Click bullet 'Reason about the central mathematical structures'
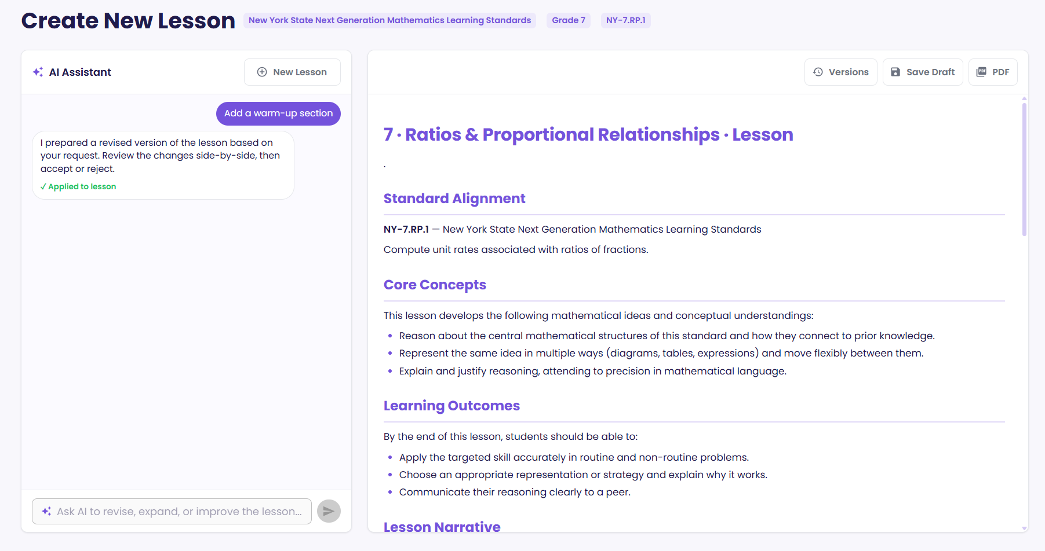Viewport: 1045px width, 551px height. 667,336
